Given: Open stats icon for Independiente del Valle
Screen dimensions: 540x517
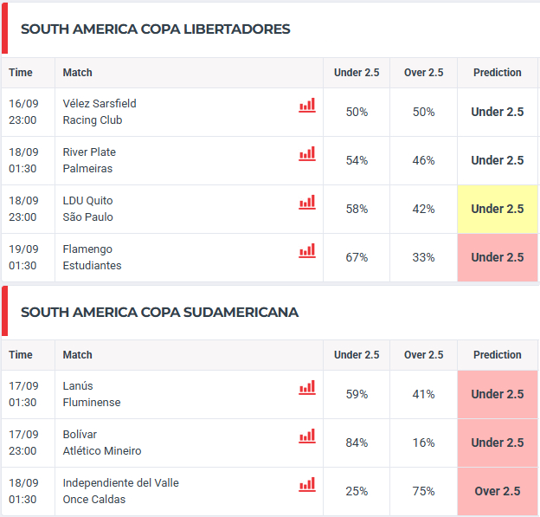Looking at the screenshot, I should 307,485.
